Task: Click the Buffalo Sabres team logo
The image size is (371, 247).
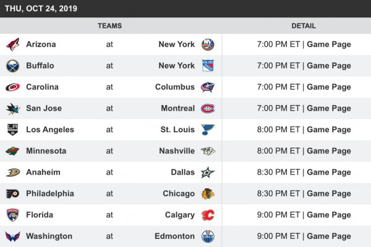Action: [x=13, y=66]
